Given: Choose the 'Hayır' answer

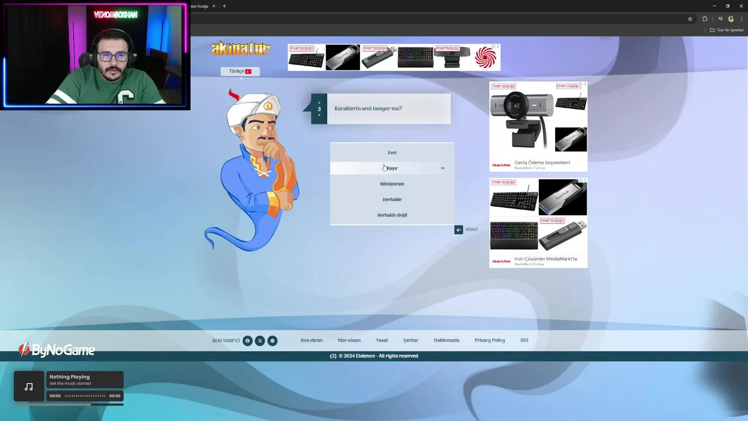Looking at the screenshot, I should pos(392,168).
